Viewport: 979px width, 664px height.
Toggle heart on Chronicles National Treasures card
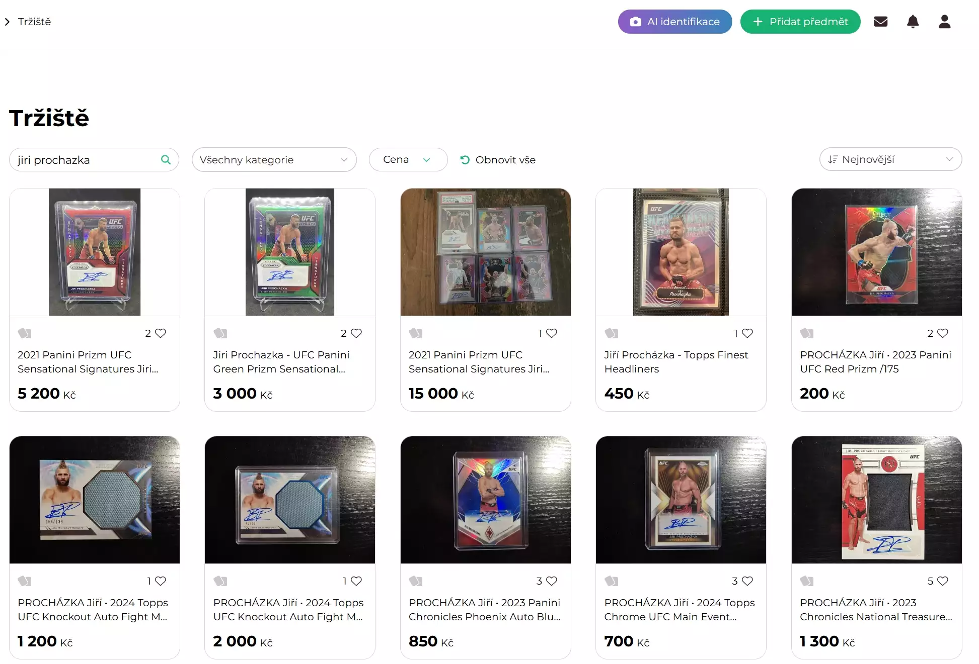coord(943,581)
